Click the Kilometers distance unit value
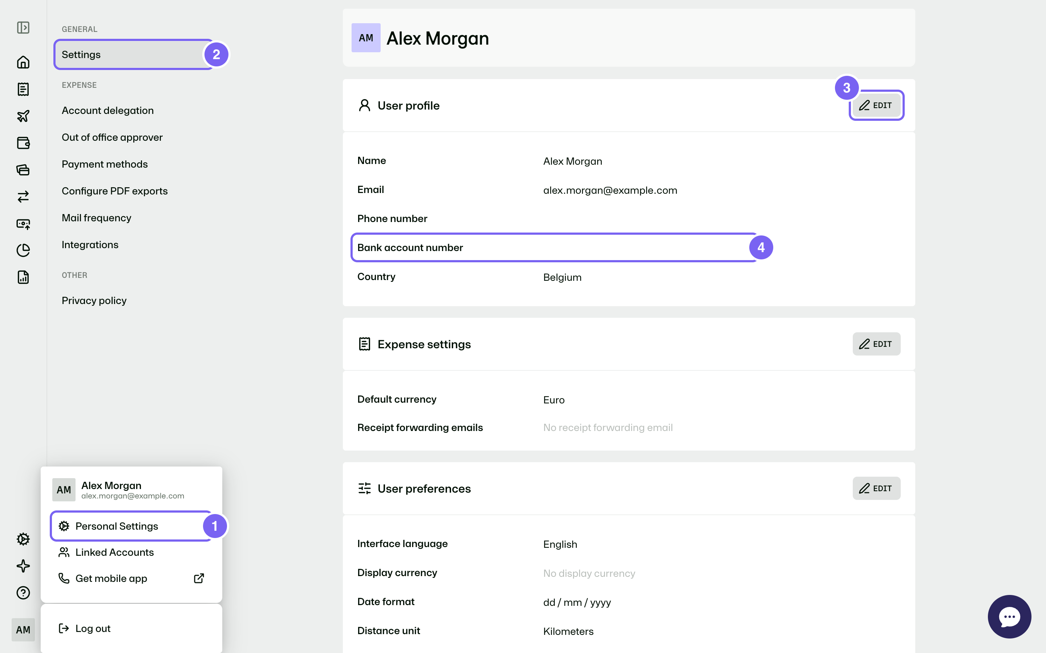 pos(568,631)
